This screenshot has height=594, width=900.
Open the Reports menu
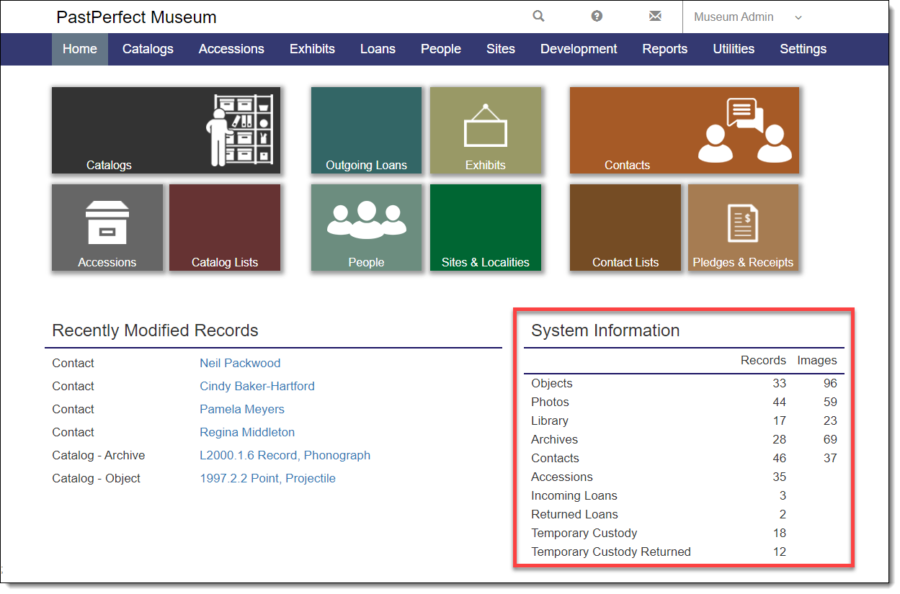[x=664, y=49]
